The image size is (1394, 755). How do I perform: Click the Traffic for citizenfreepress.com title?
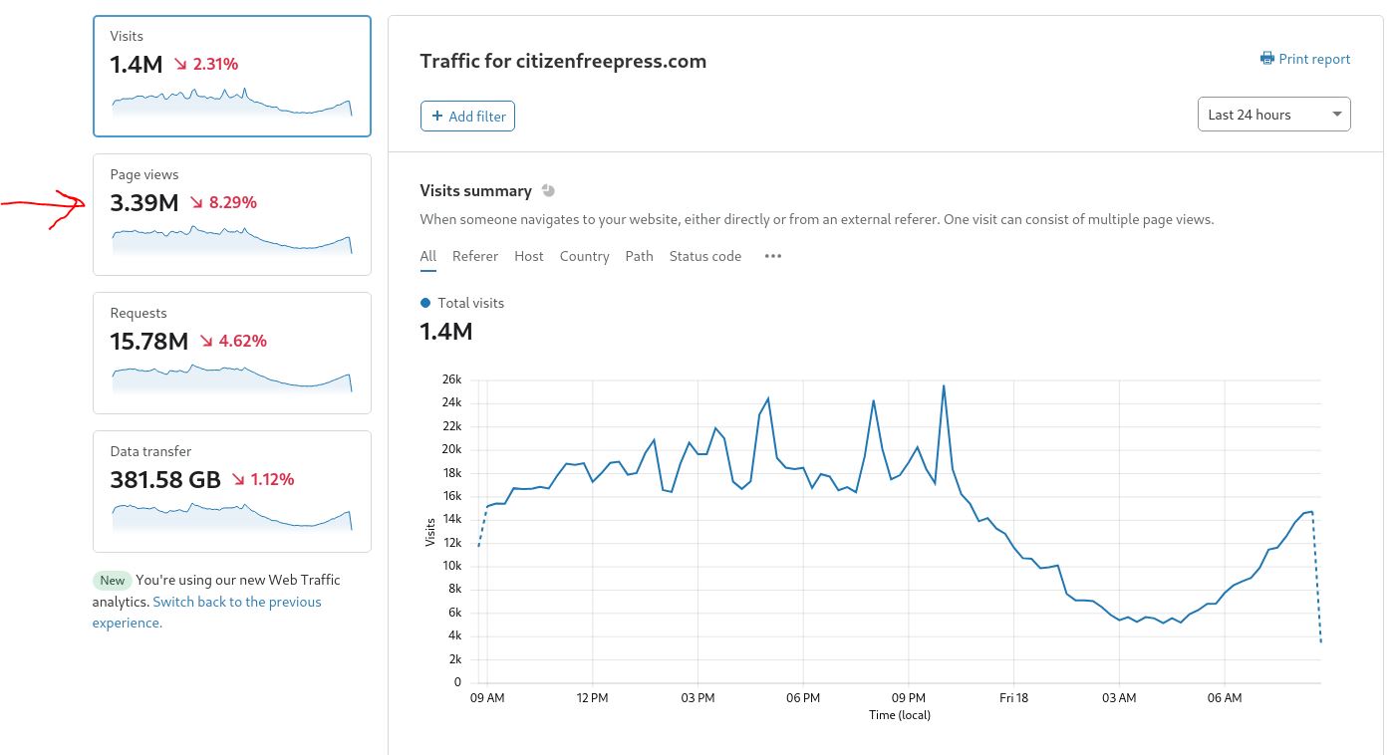click(x=563, y=61)
